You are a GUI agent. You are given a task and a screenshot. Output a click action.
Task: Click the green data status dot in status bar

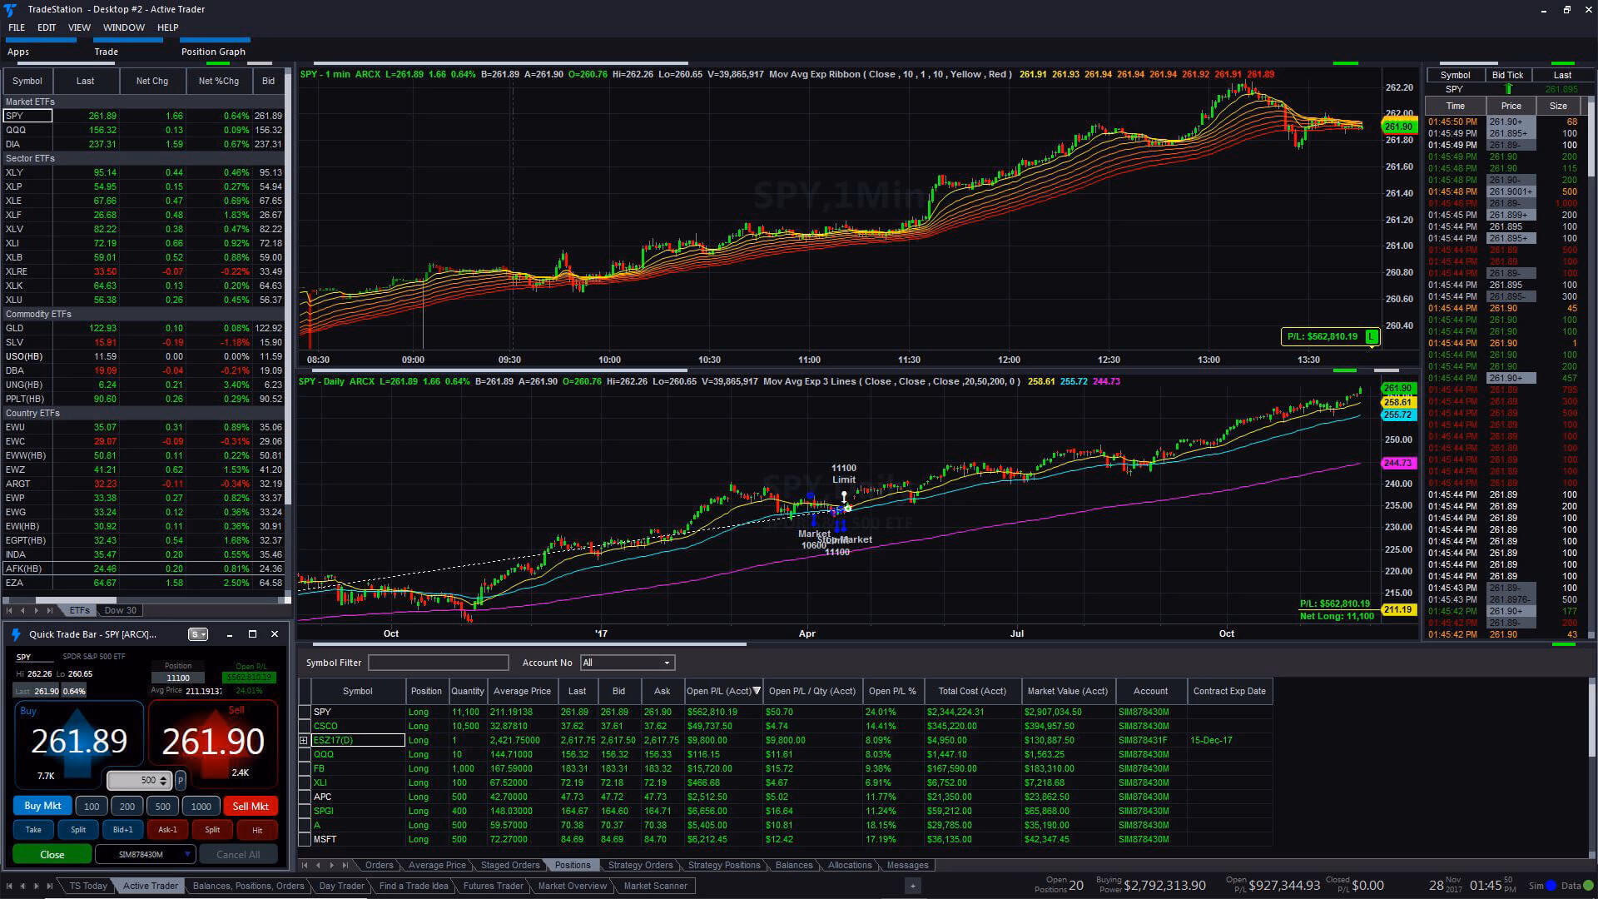point(1587,885)
